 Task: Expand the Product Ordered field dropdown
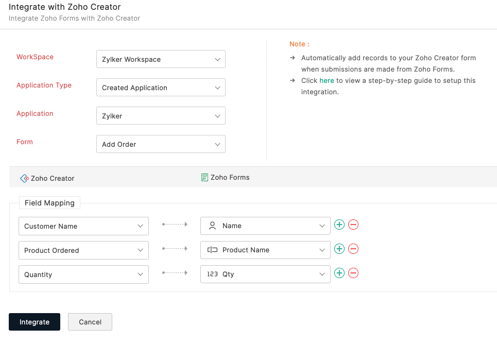pyautogui.click(x=83, y=250)
